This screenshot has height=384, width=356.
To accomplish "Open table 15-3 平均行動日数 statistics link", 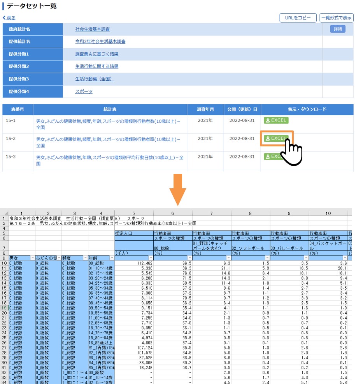I will 110,160.
